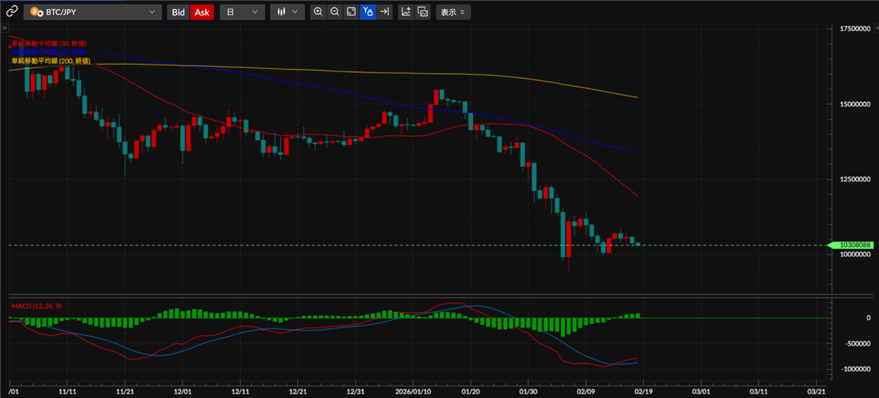This screenshot has height=398, width=879.
Task: Click the chain link icon
Action: point(12,12)
